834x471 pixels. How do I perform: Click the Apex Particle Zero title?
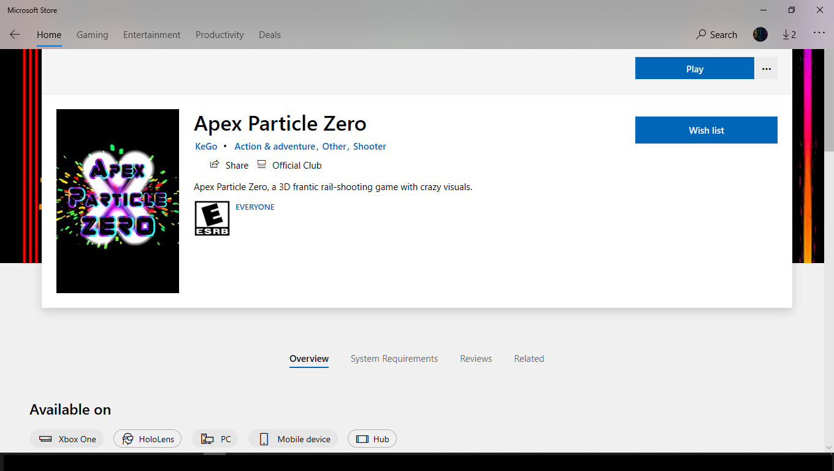pos(280,123)
